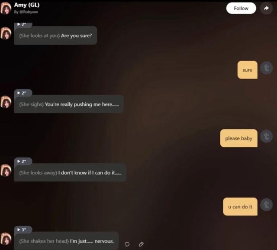Regenerate the "I'm just nervous" reply
The width and height of the screenshot is (277, 250).
pyautogui.click(x=127, y=244)
